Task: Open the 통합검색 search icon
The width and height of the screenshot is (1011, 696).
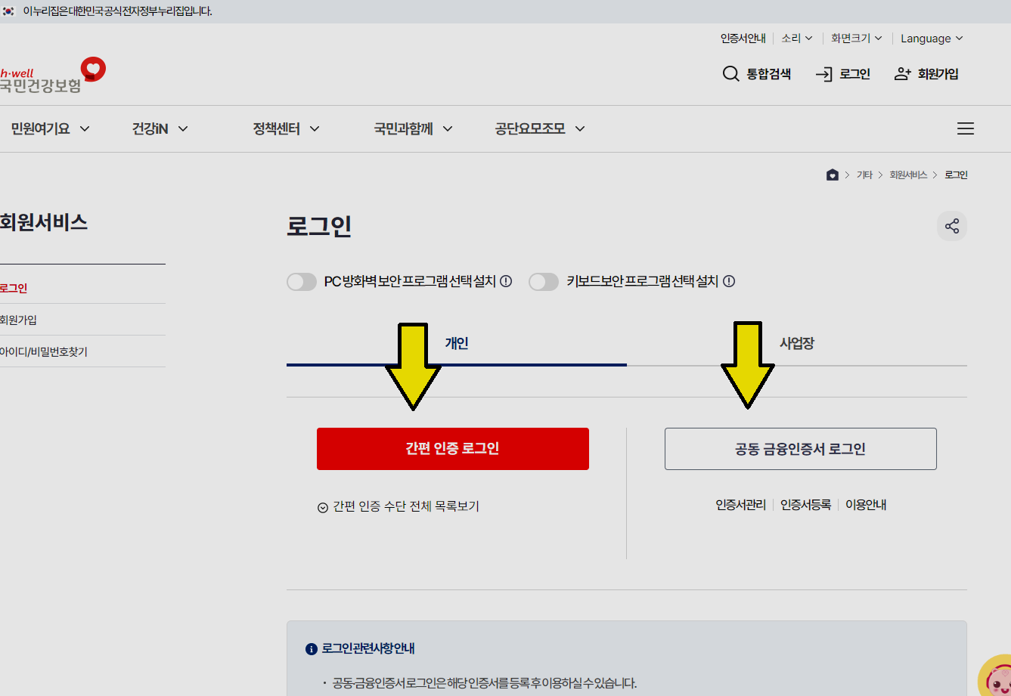Action: tap(730, 73)
